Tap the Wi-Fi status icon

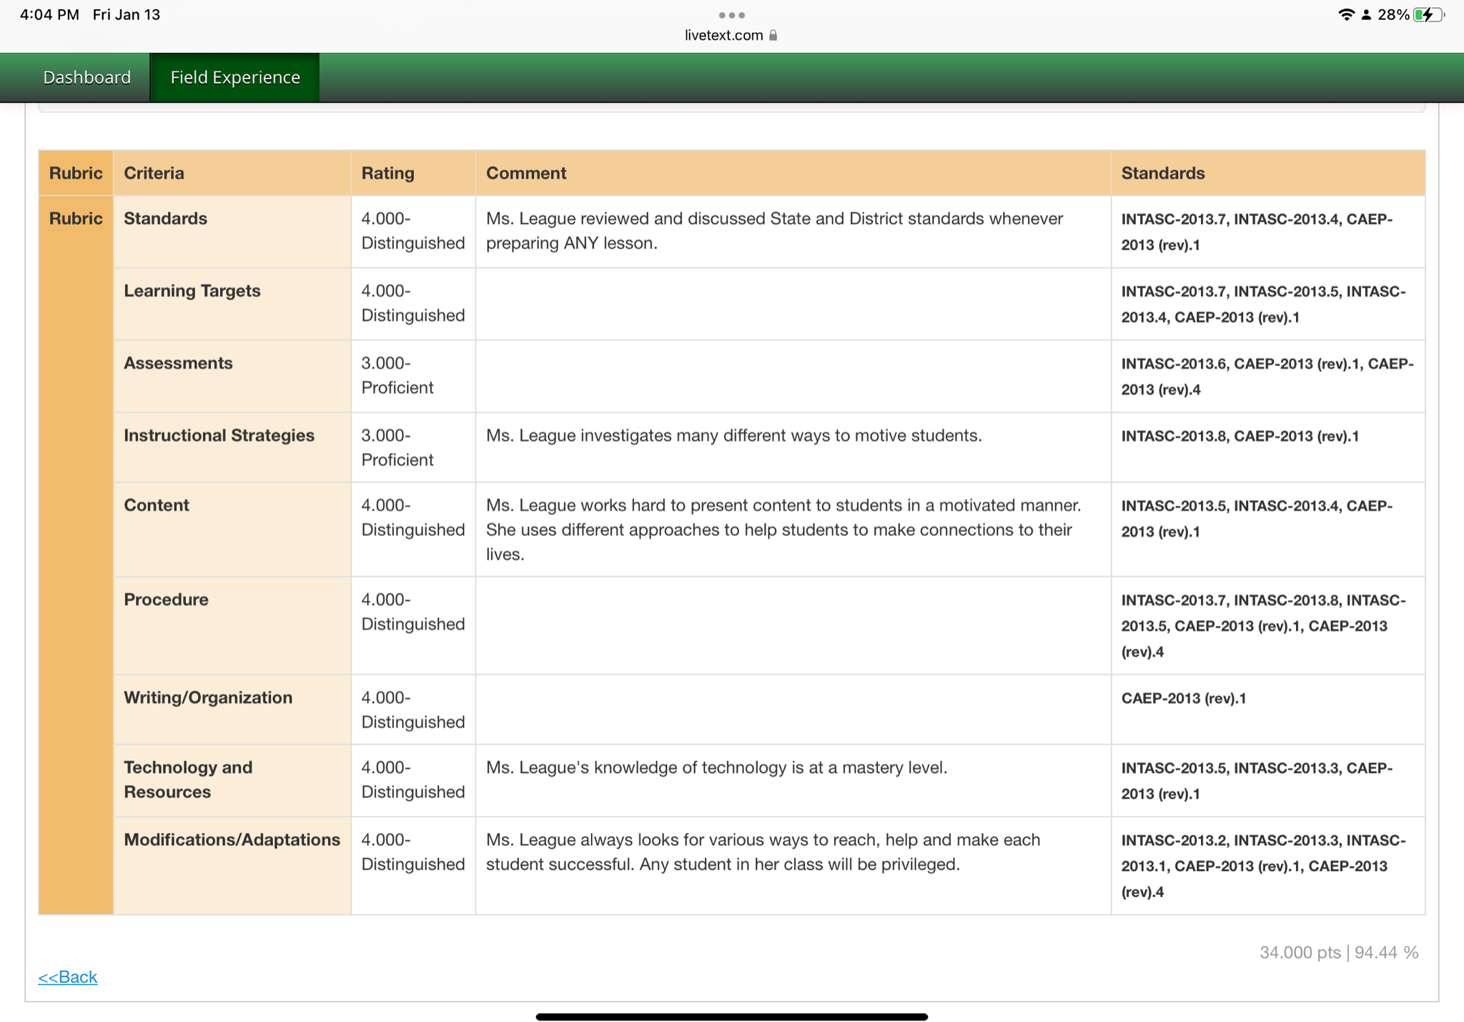[1346, 14]
